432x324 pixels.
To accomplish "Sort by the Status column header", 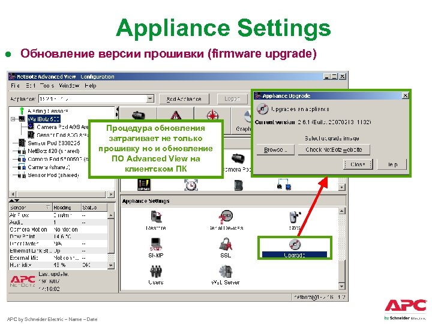I will (94, 207).
